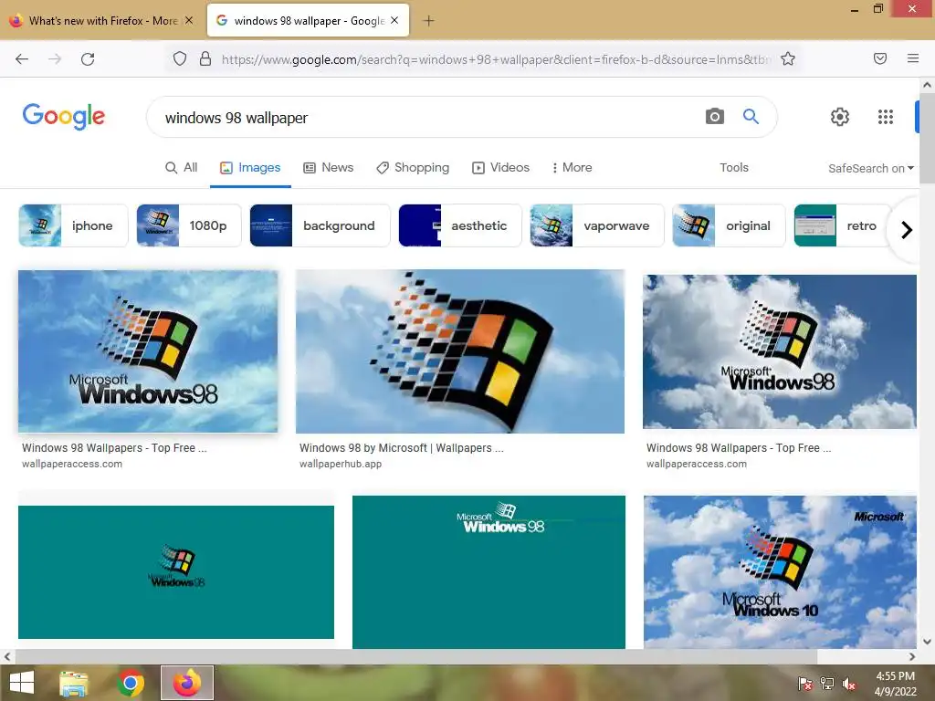Open Google quick settings gear

[840, 117]
